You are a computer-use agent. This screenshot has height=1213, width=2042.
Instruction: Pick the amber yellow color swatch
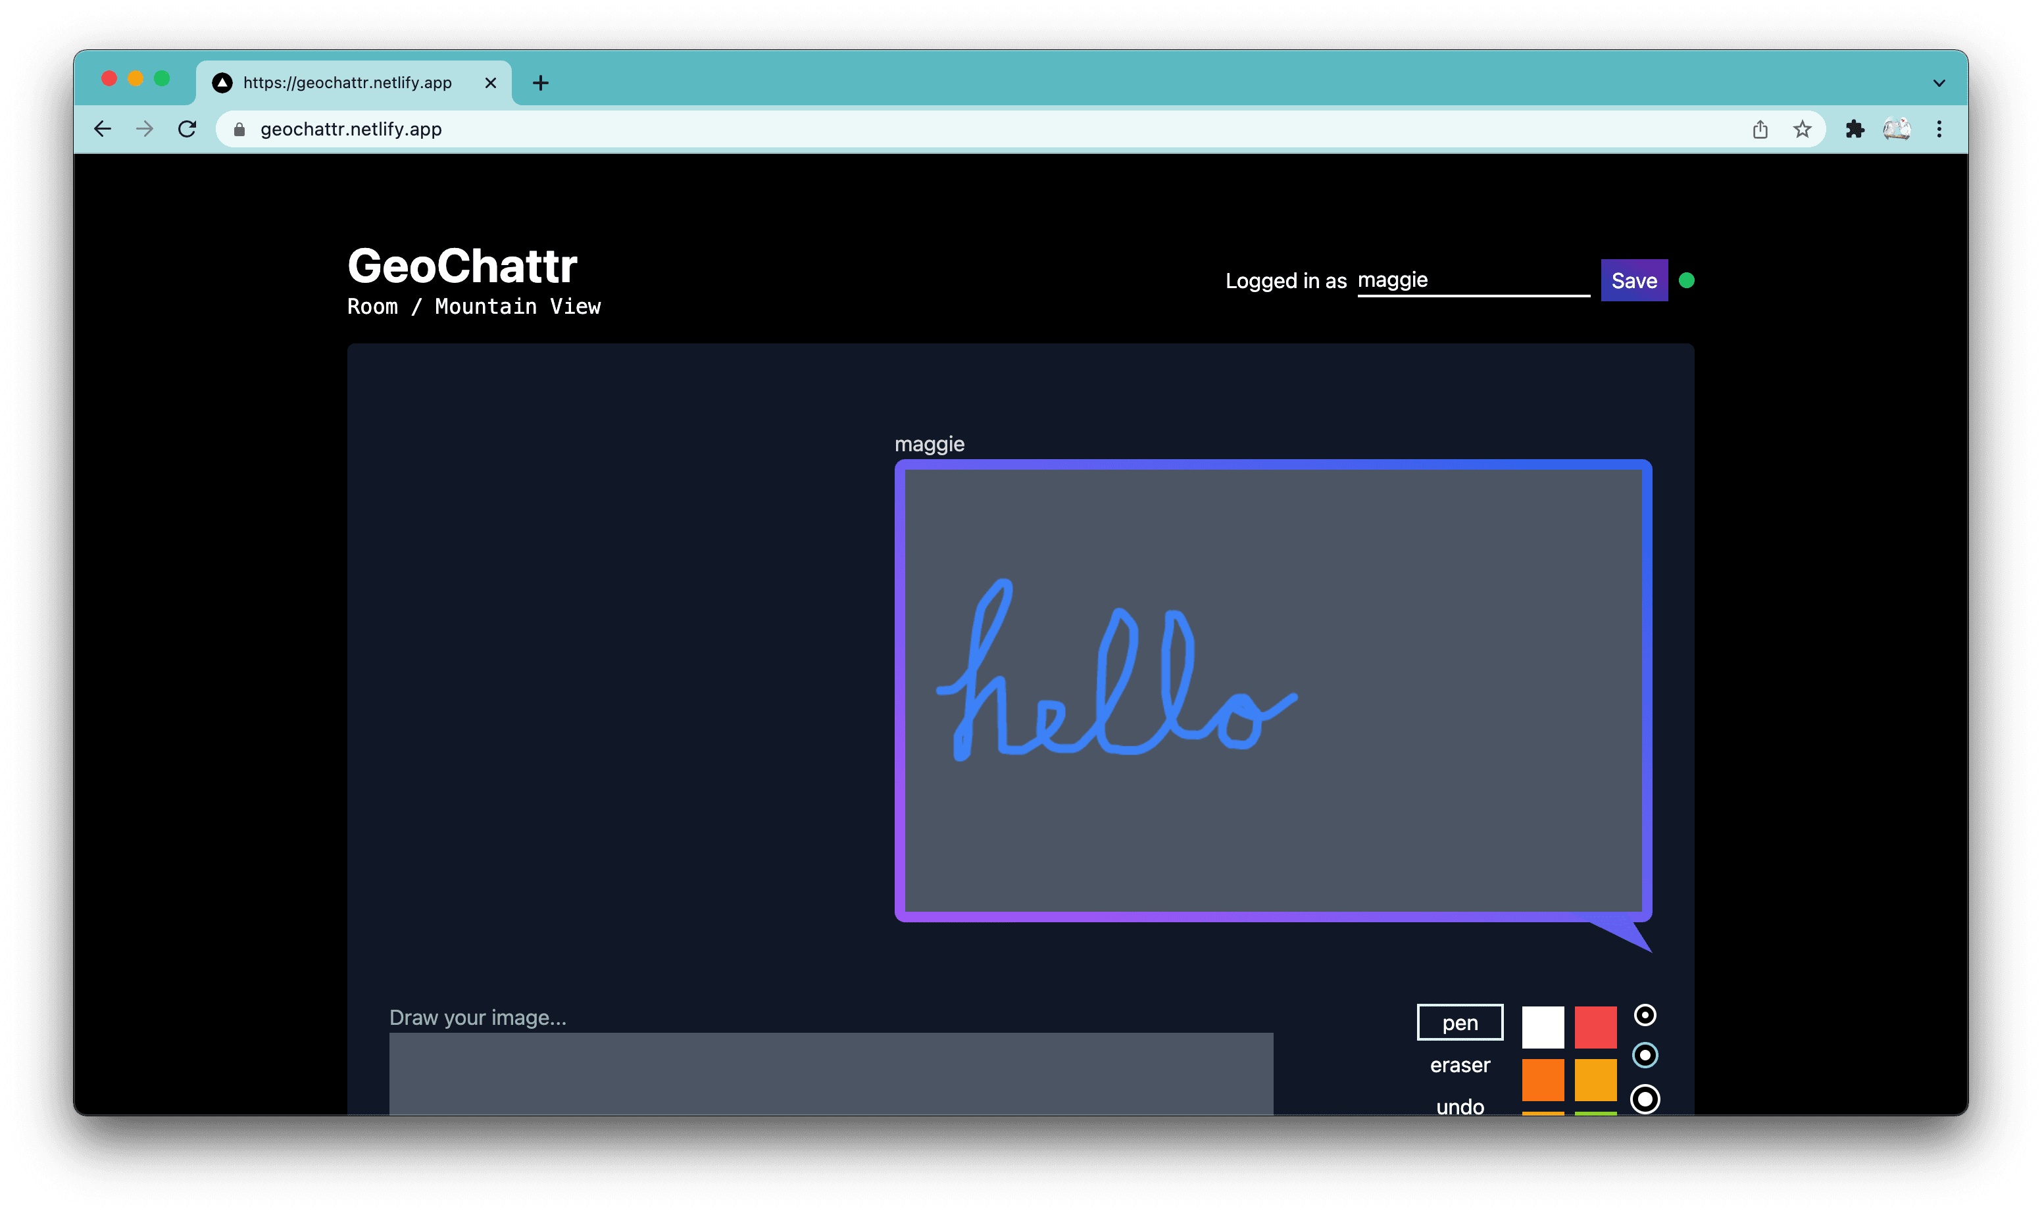[1596, 1079]
